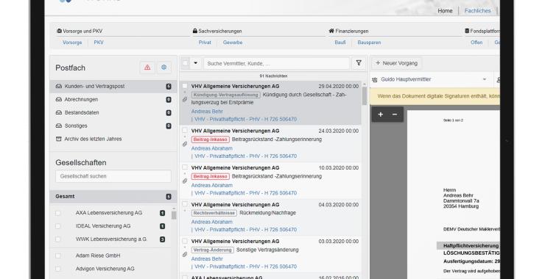Select the Gesamt companies row
The image size is (545, 279).
point(113,197)
